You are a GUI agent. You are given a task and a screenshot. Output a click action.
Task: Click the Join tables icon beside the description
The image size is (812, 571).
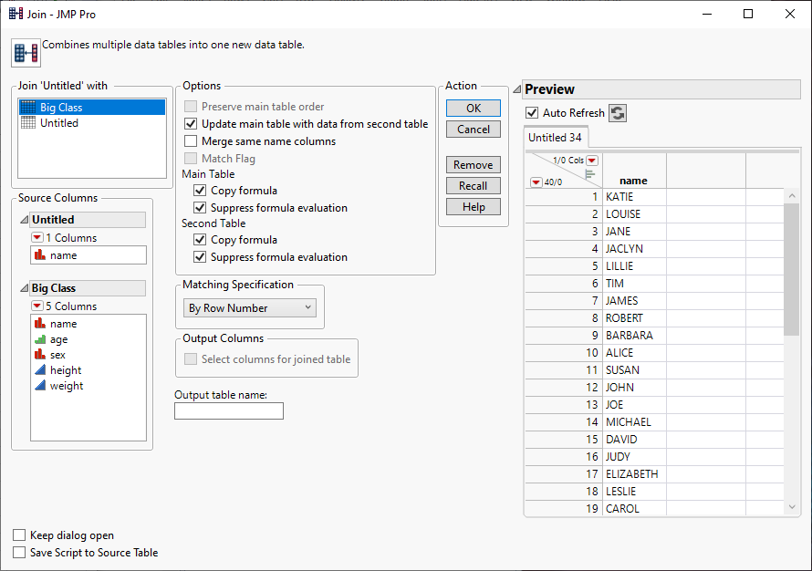tap(26, 53)
